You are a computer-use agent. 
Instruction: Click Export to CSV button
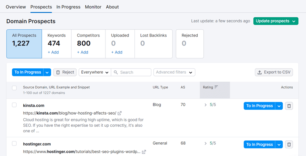coord(274,72)
